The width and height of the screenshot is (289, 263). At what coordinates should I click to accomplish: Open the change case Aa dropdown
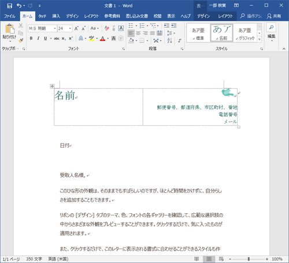pyautogui.click(x=95, y=28)
